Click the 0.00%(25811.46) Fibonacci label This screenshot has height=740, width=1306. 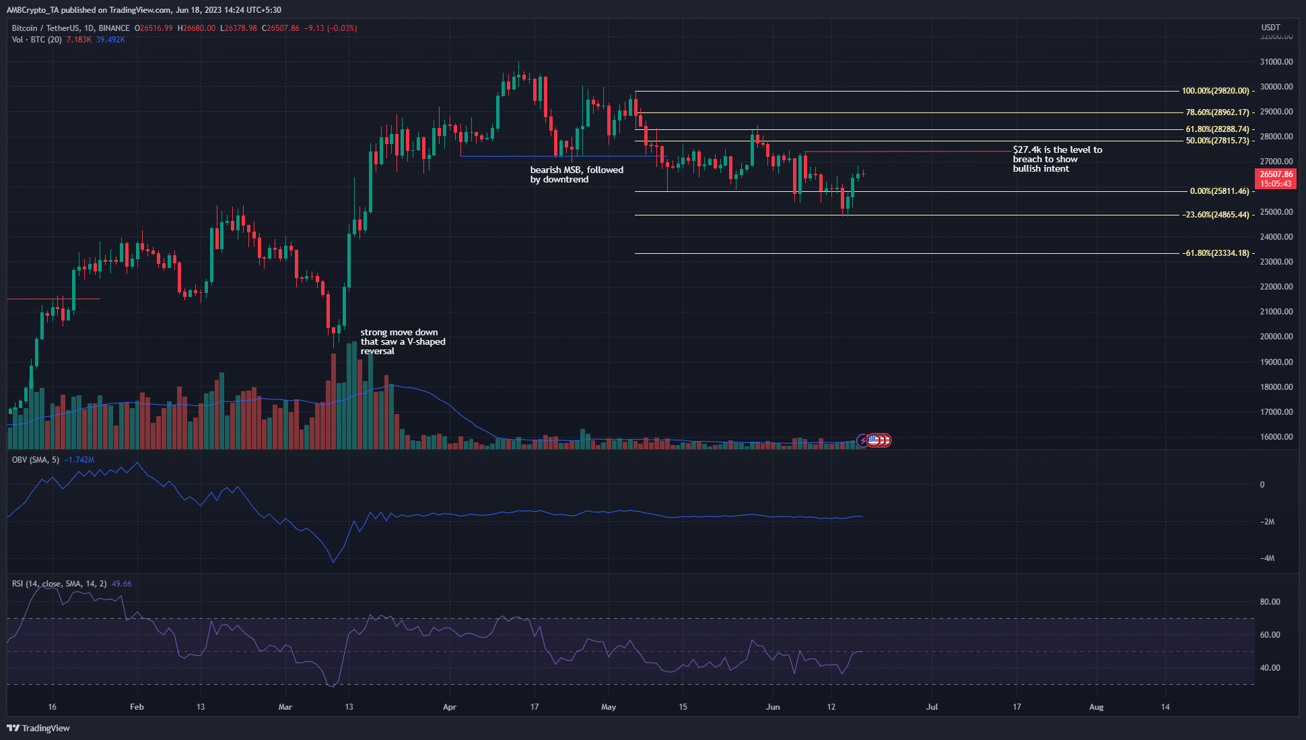(1219, 191)
